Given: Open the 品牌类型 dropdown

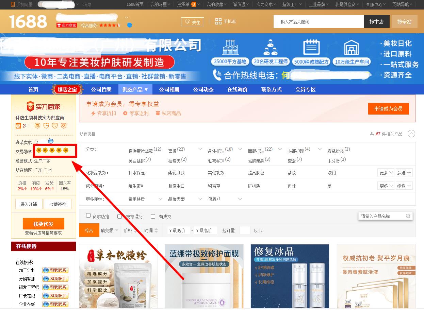Looking at the screenshot, I should (200, 199).
